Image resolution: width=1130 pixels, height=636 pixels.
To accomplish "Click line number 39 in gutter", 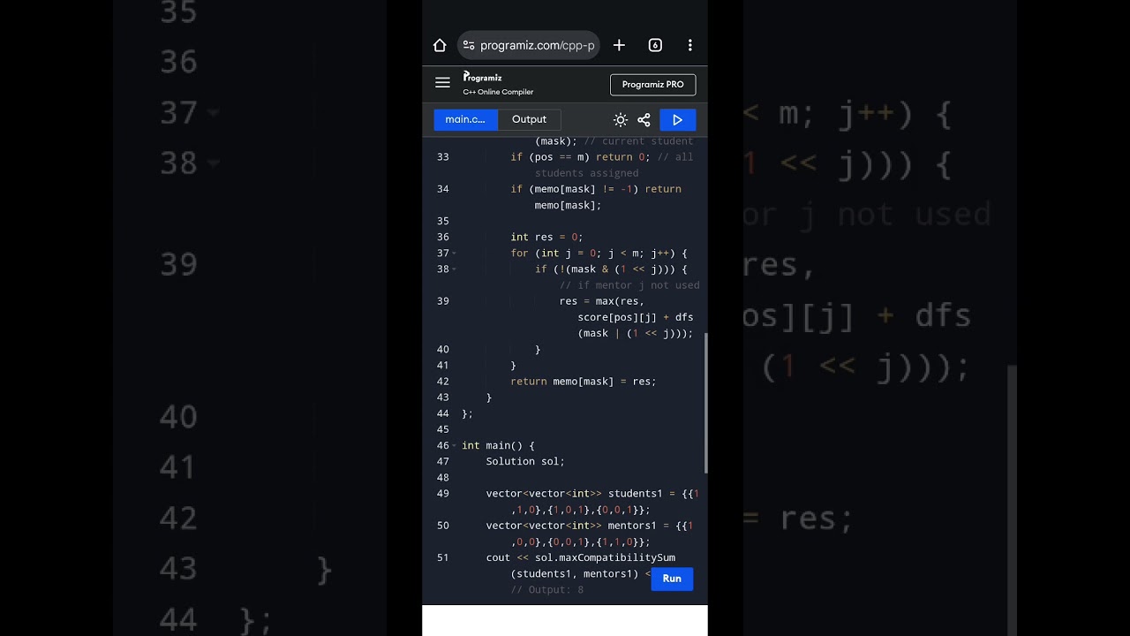I will (x=442, y=301).
